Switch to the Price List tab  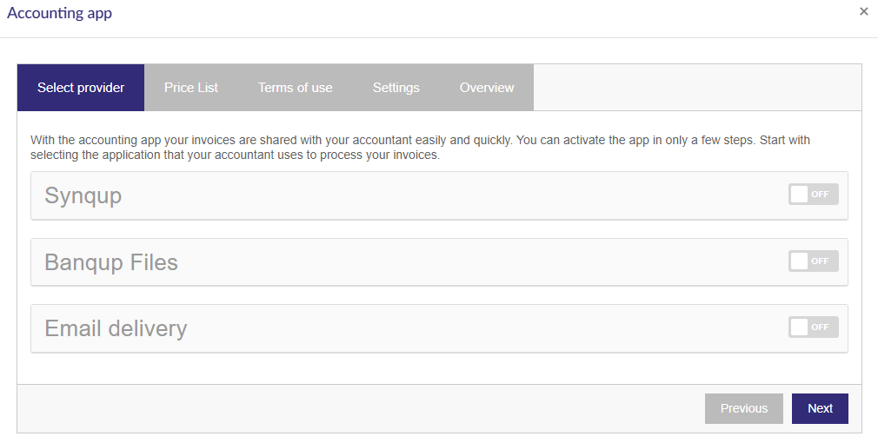pyautogui.click(x=191, y=87)
